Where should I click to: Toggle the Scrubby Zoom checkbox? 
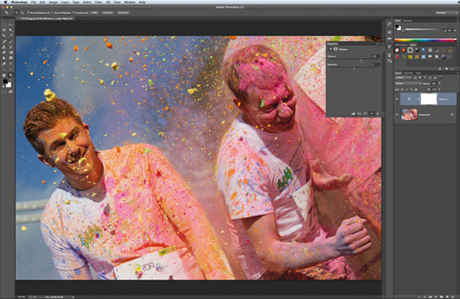(74, 12)
